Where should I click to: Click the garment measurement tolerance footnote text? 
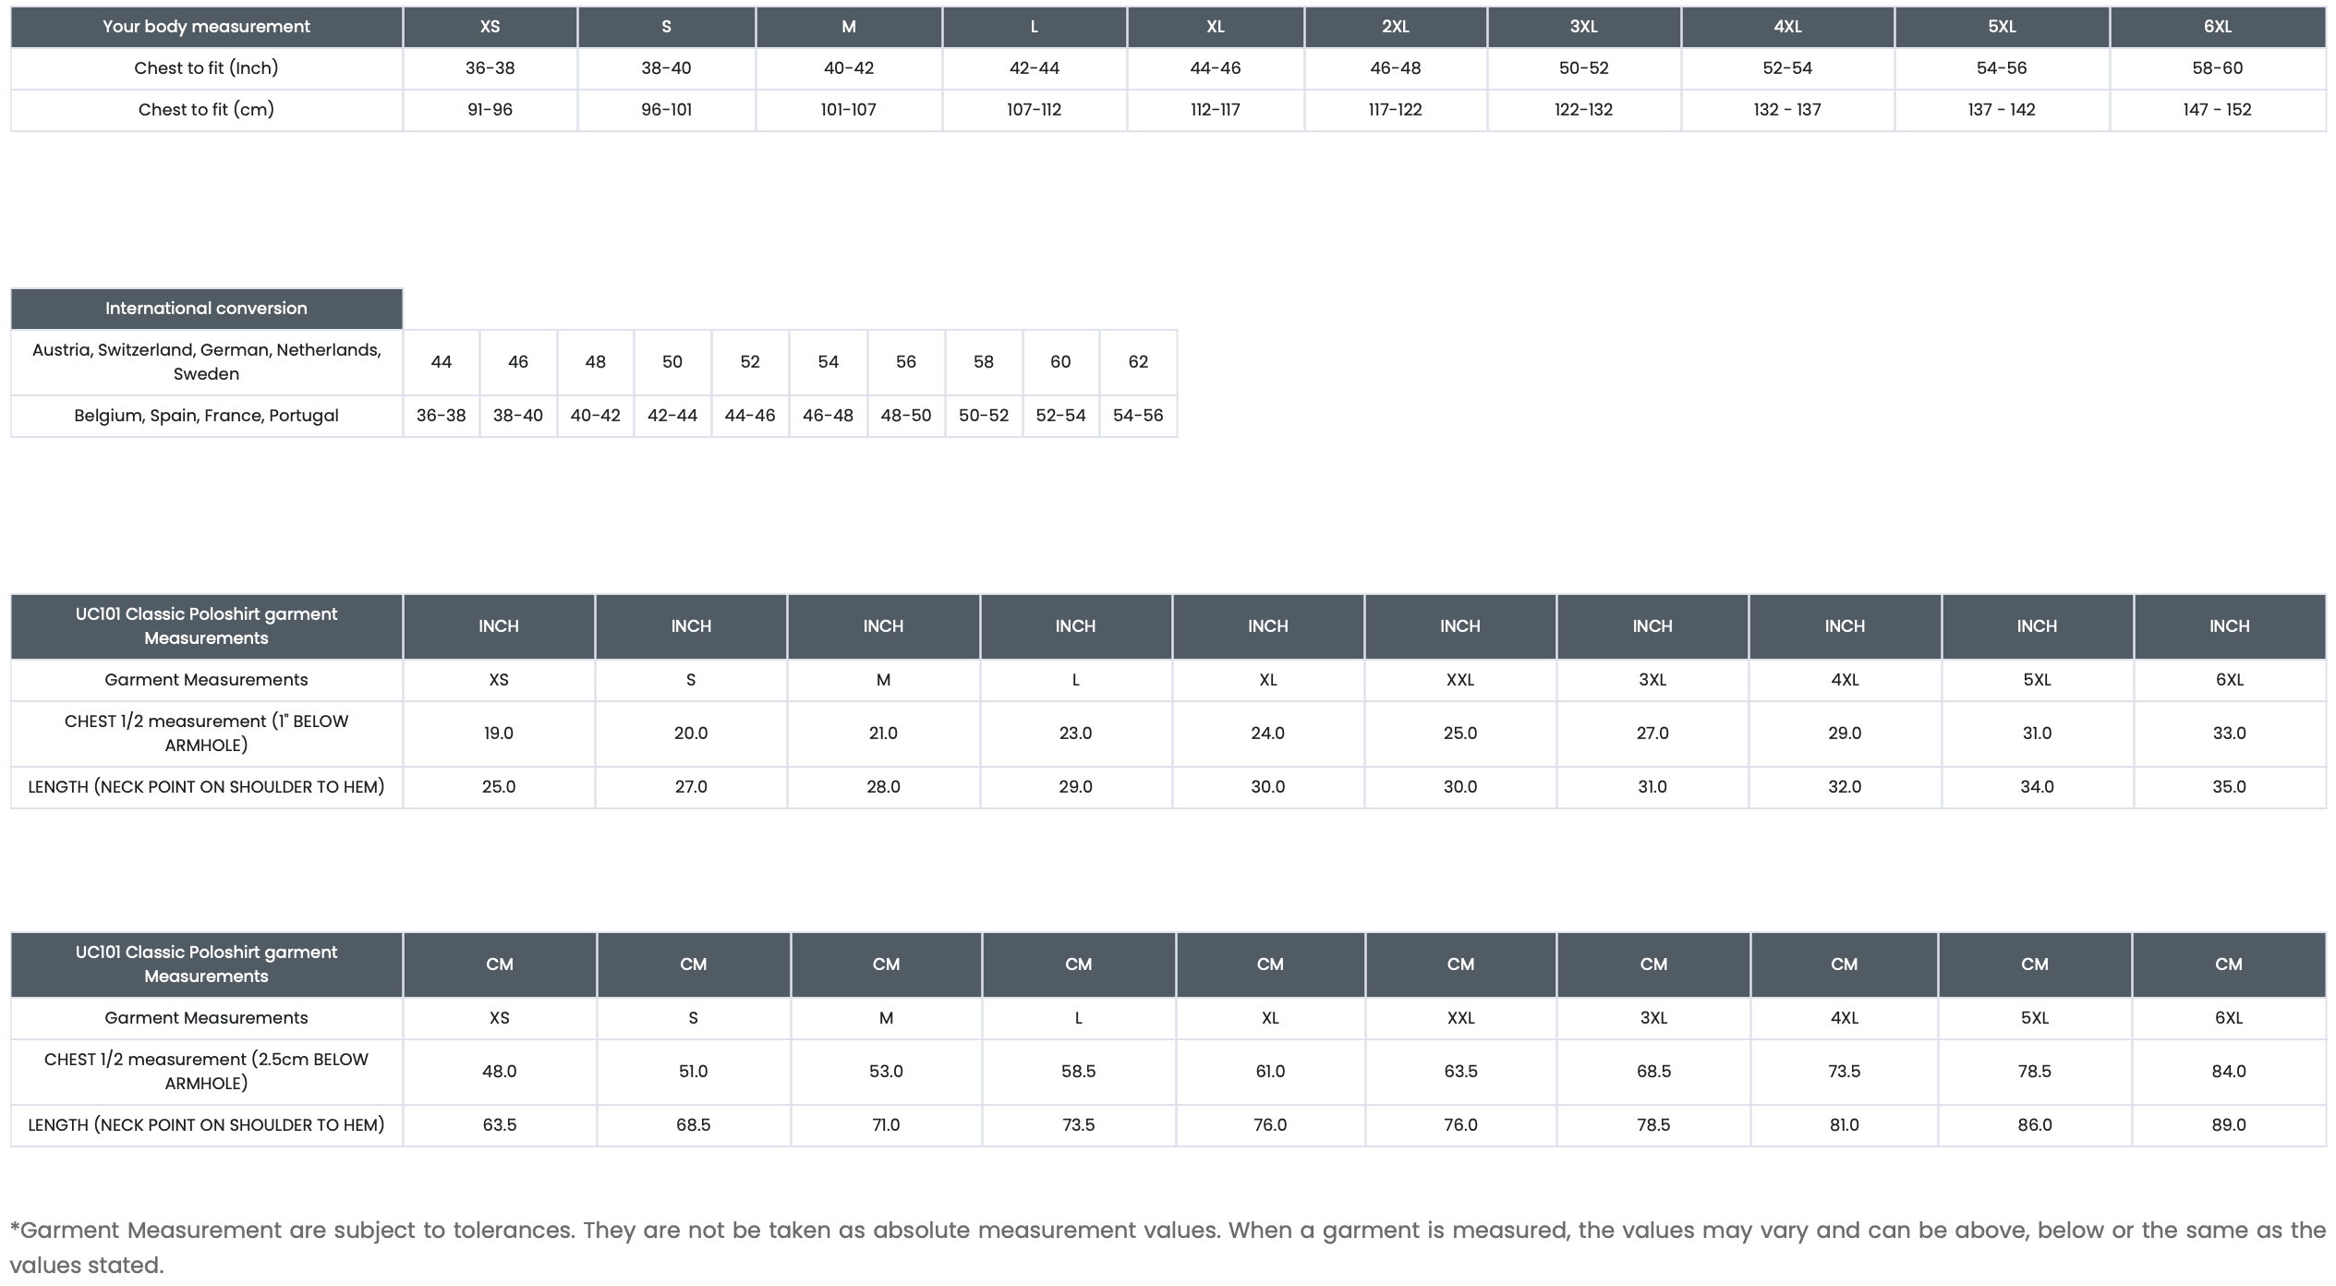[1168, 1247]
